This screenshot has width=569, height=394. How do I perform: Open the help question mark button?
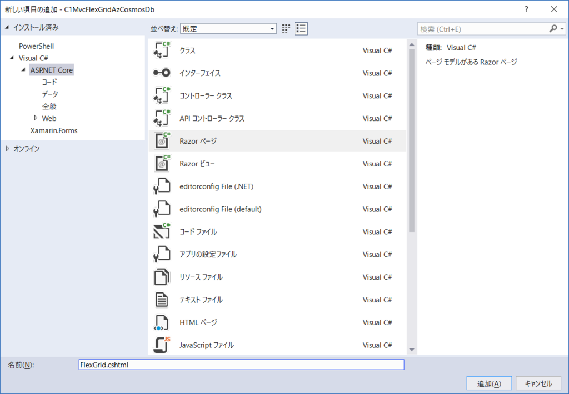526,9
